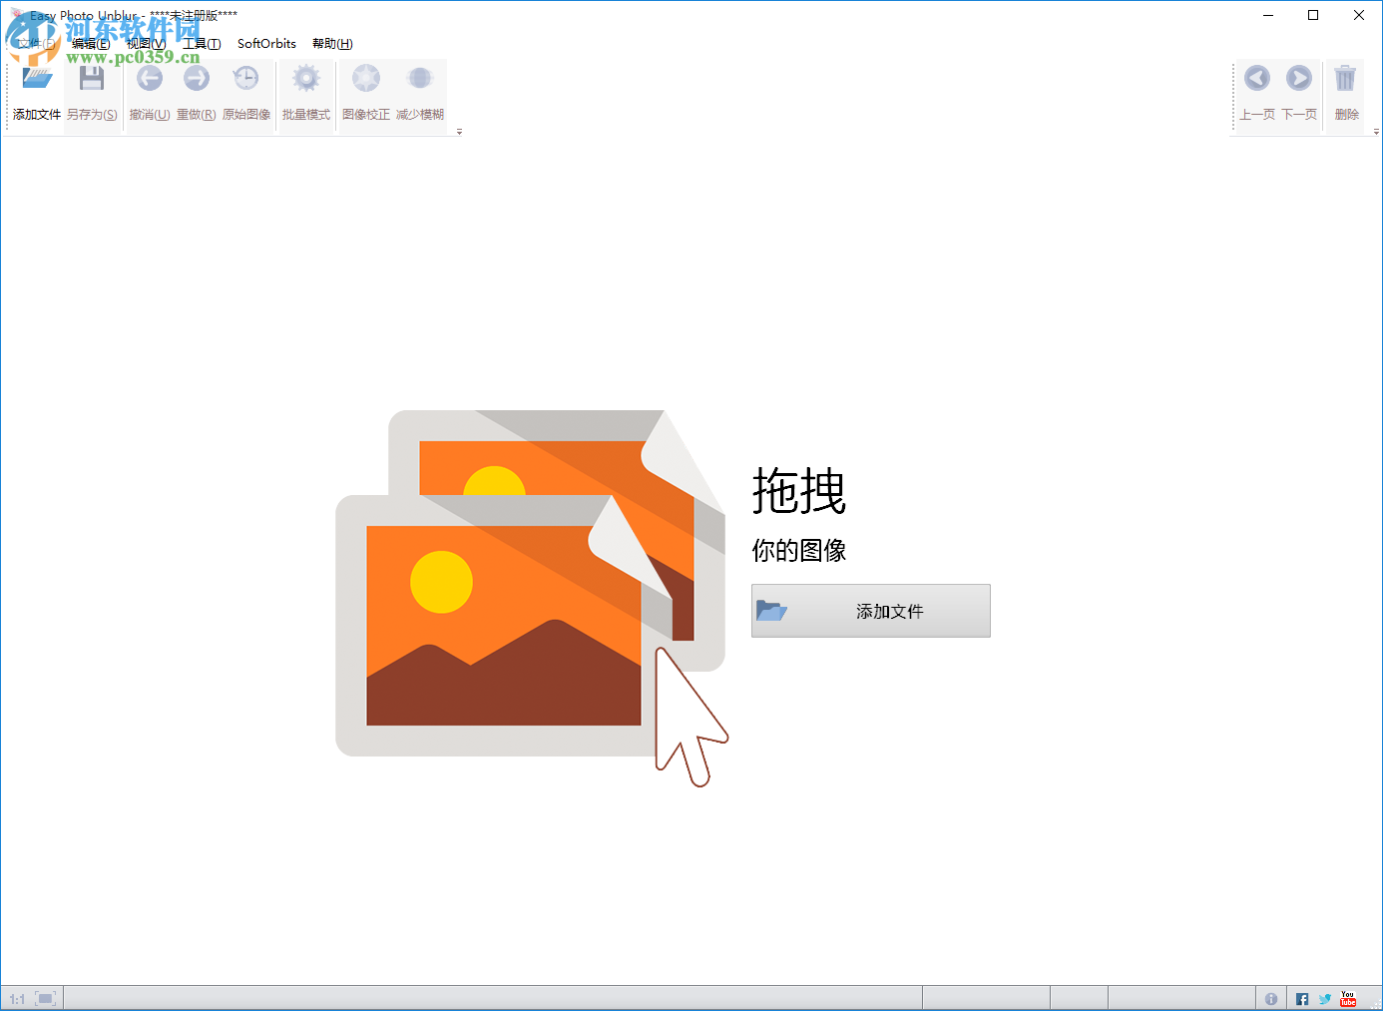Click the 另存为 (Save As) disk icon
The height and width of the screenshot is (1011, 1383).
(92, 78)
